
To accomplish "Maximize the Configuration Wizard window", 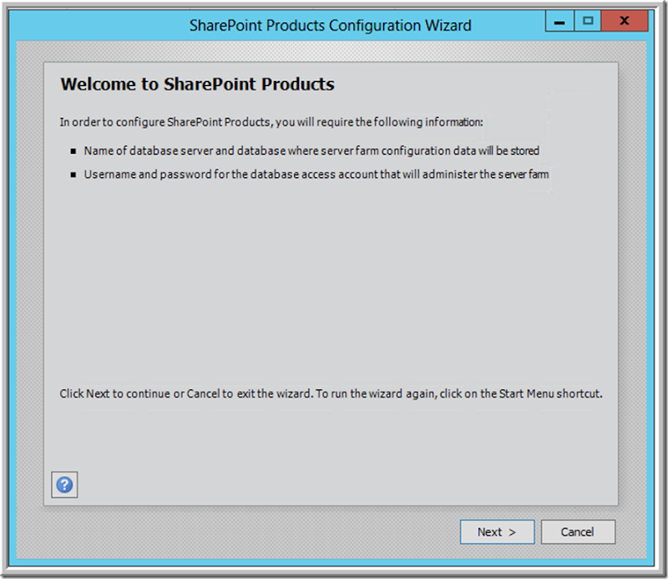I will pos(588,21).
